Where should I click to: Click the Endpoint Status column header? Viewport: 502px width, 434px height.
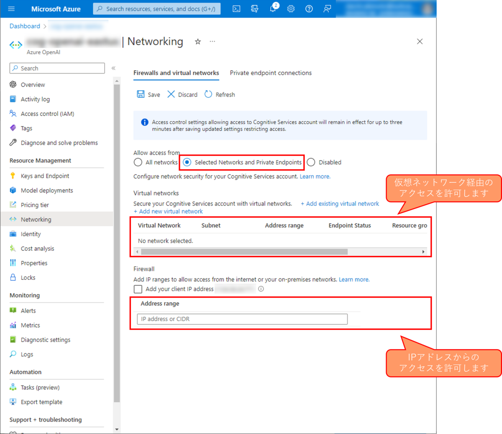[350, 225]
